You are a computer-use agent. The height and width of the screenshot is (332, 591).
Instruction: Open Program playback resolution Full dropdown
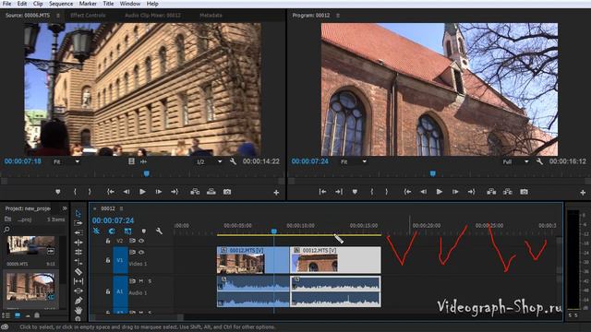pos(515,162)
